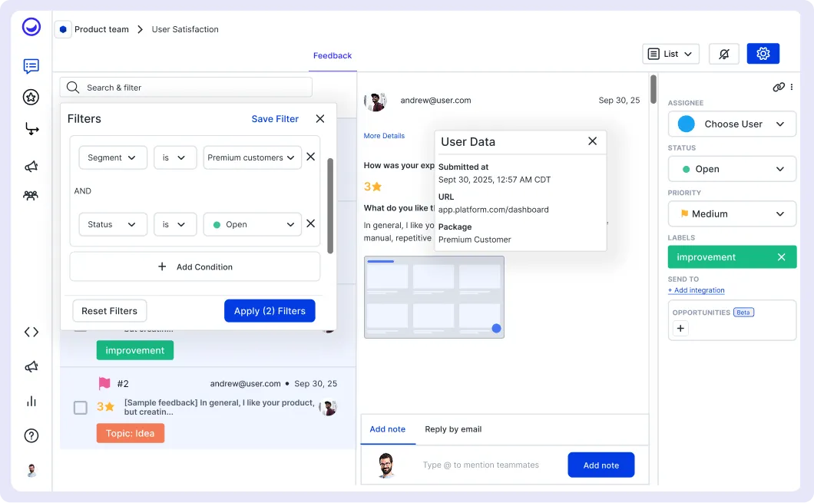814x503 pixels.
Task: Open the Choose User assignee dropdown
Action: [732, 124]
